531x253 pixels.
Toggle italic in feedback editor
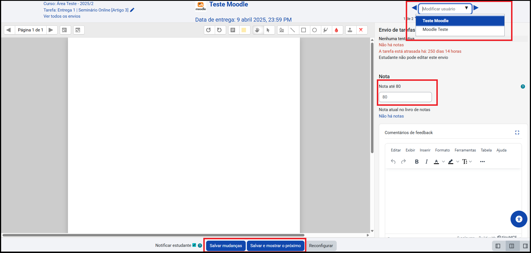pos(427,162)
